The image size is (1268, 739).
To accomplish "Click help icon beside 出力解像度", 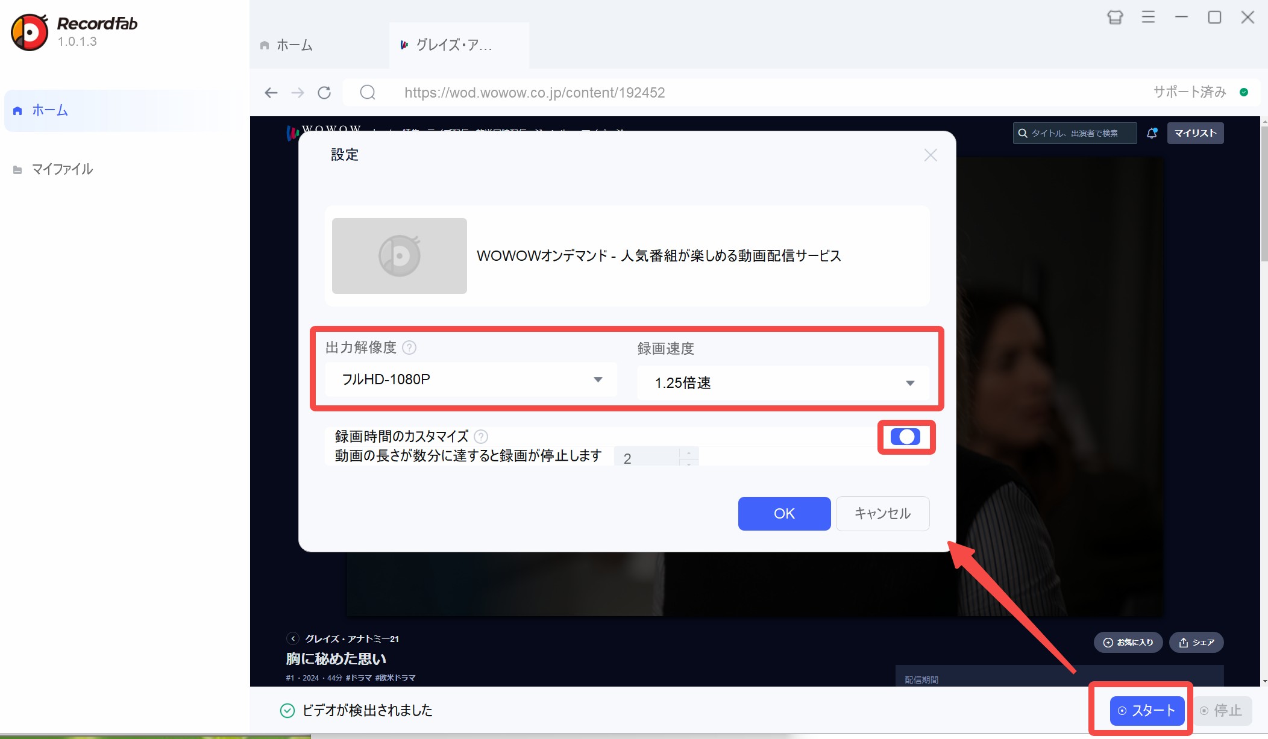I will (x=409, y=348).
